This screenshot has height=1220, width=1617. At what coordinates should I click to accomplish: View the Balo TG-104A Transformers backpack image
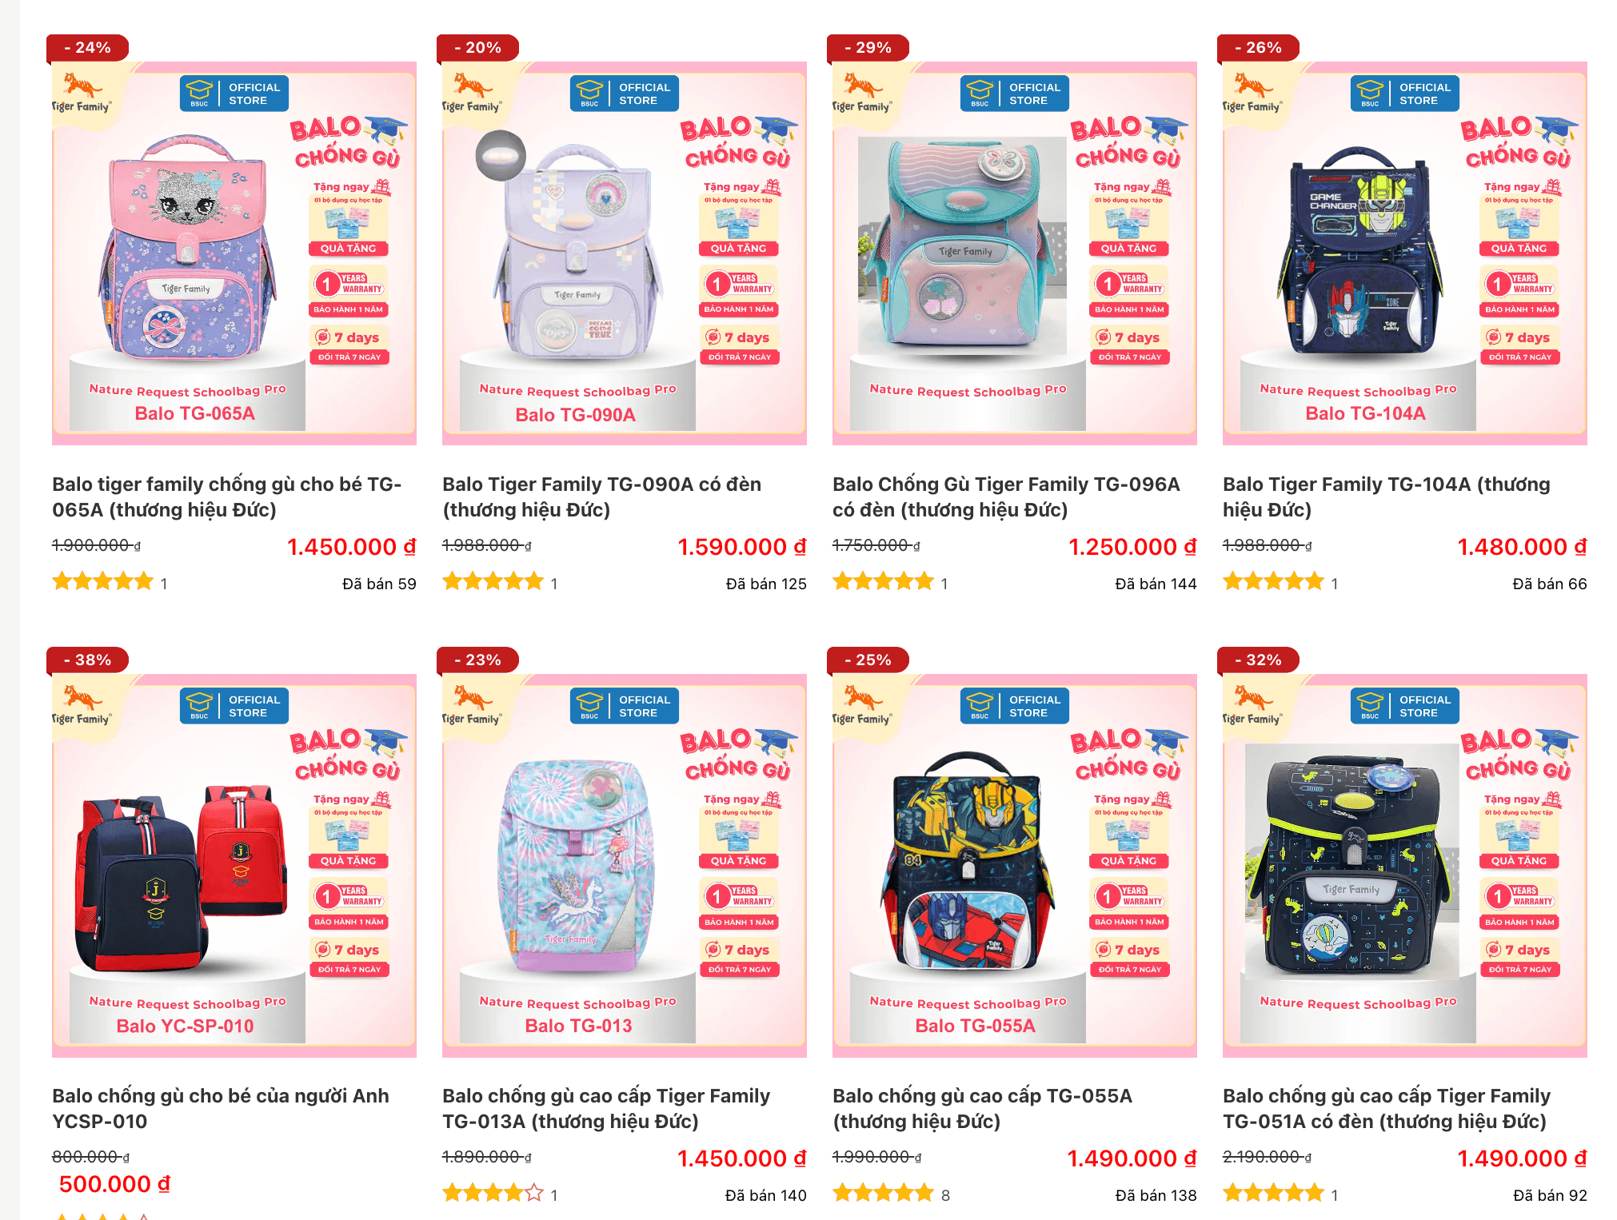point(1405,253)
